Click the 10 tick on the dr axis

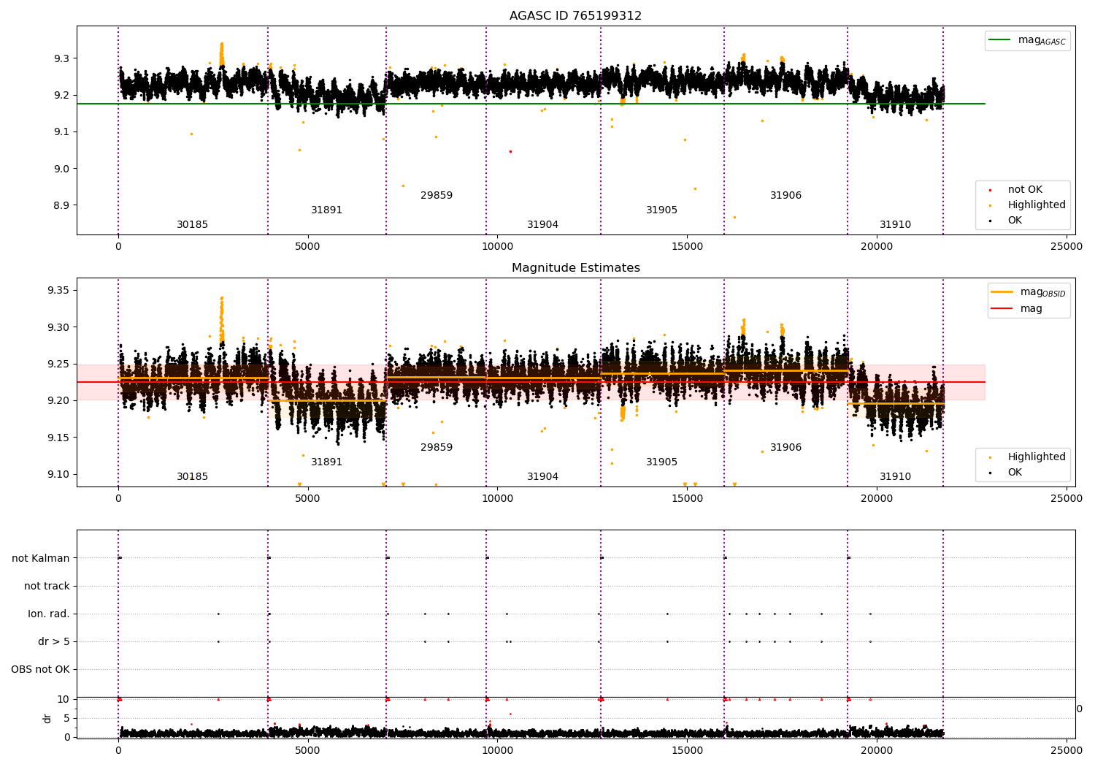point(63,700)
